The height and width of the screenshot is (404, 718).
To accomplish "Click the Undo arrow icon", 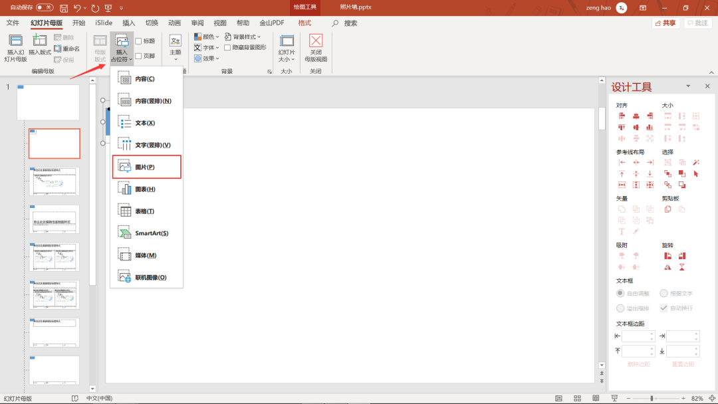I will point(77,8).
